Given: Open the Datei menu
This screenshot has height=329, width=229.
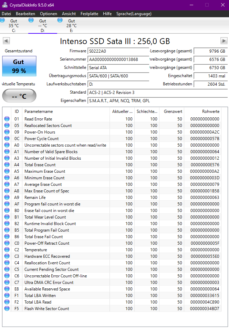Looking at the screenshot, I should [6, 14].
